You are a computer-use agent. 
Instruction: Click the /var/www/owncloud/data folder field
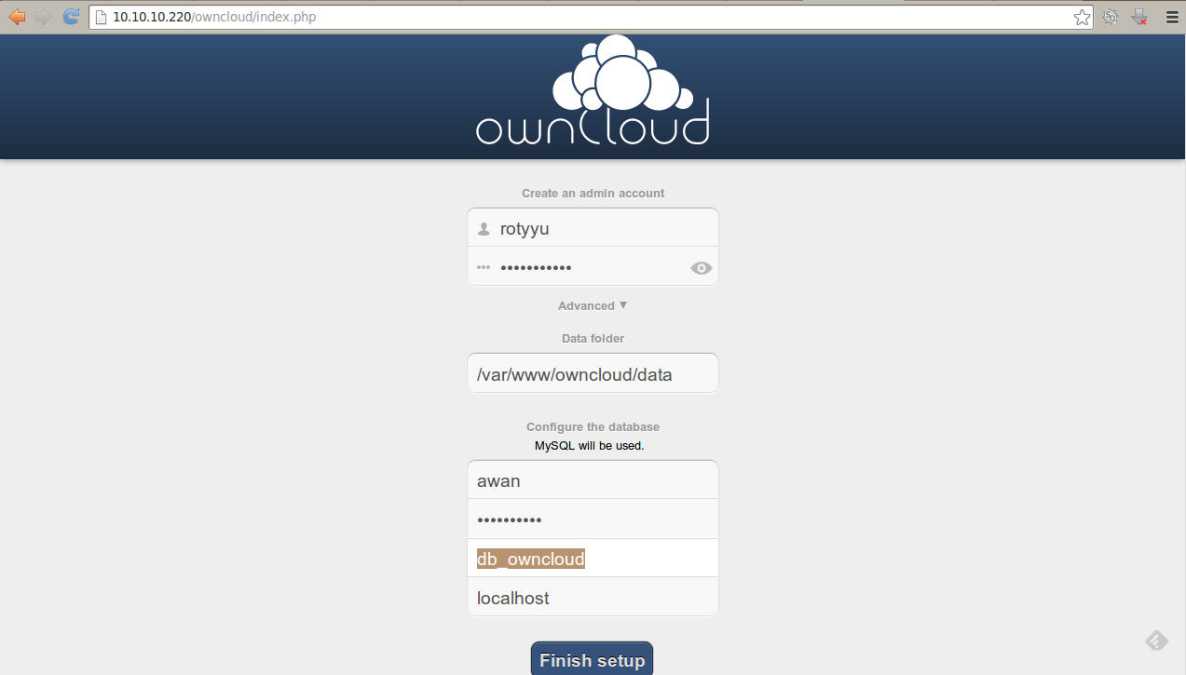(x=593, y=372)
